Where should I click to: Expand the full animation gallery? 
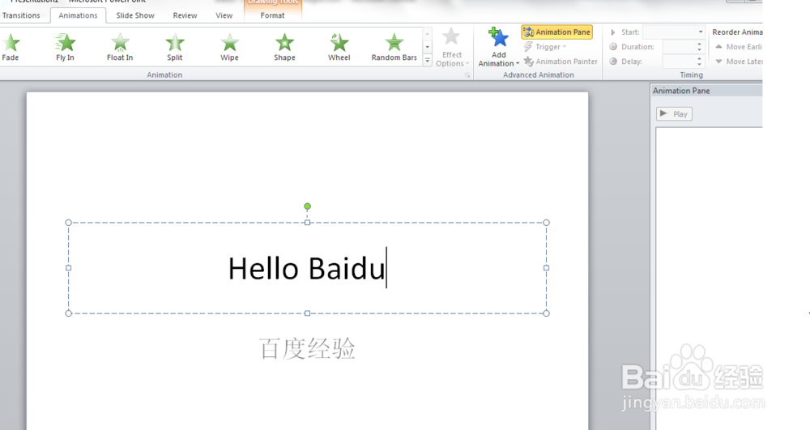pyautogui.click(x=427, y=61)
